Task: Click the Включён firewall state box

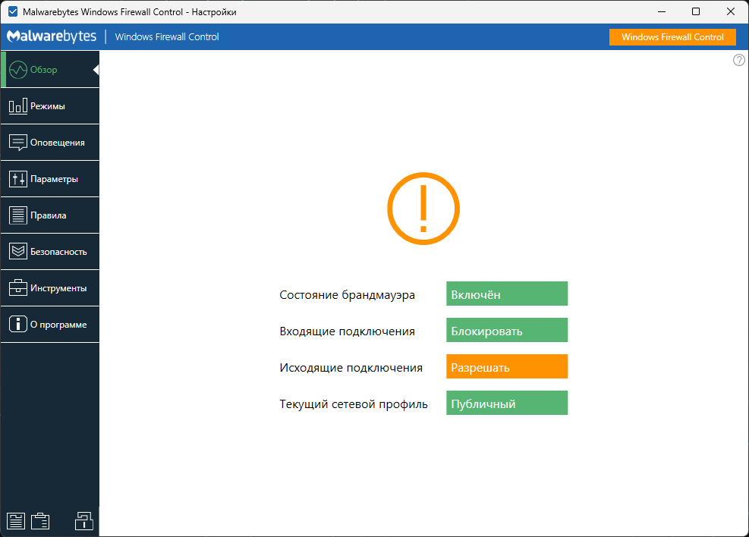Action: pos(507,294)
